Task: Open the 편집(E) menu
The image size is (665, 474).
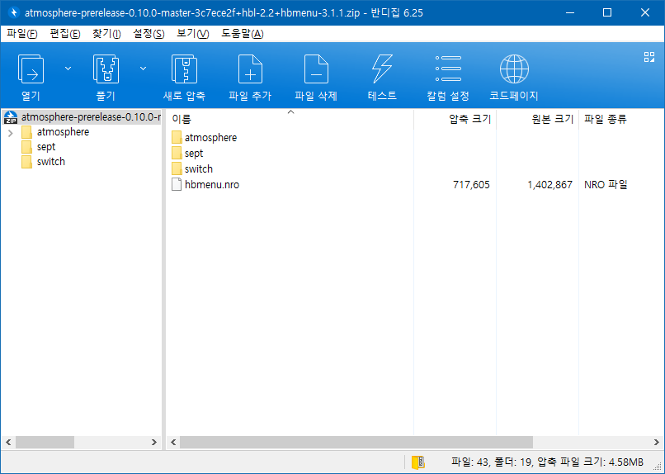Action: 65,34
